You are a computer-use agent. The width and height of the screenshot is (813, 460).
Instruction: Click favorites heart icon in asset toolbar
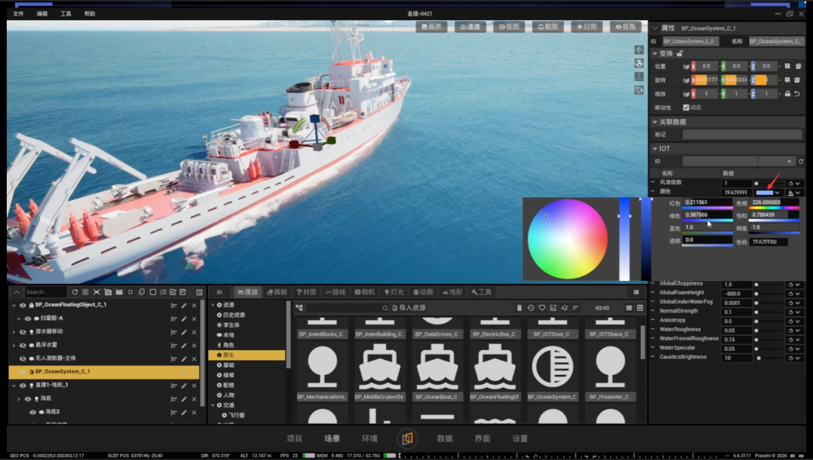point(542,308)
